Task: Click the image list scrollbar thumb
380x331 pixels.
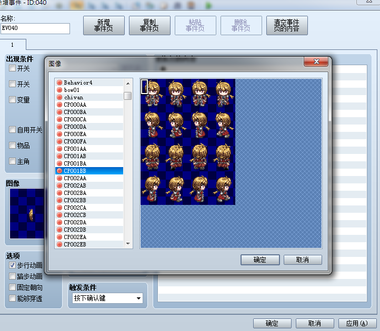Action: click(x=128, y=96)
